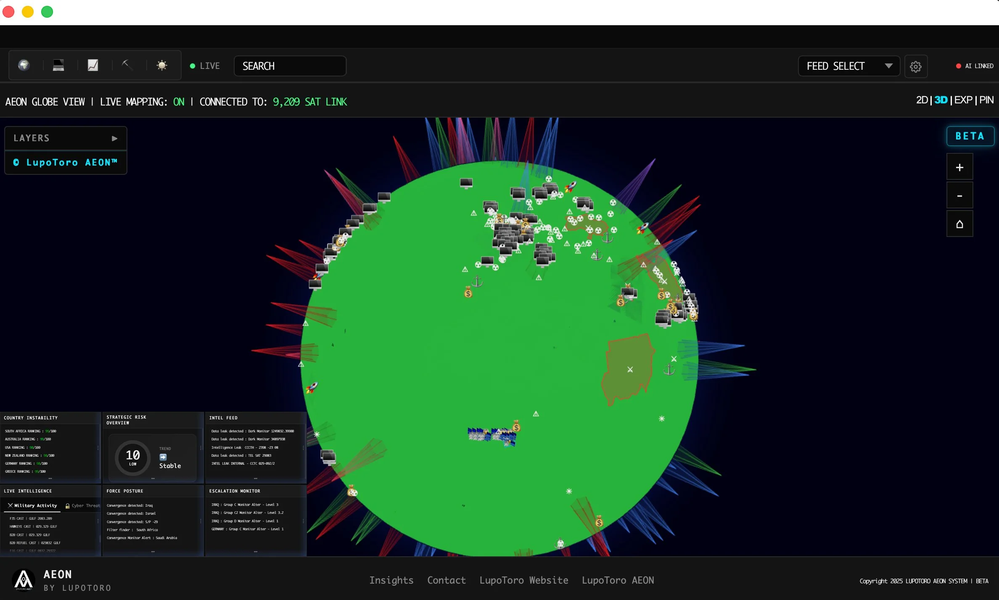Select the sun weather icon in the toolbar
Viewport: 999px width, 600px height.
tap(162, 66)
